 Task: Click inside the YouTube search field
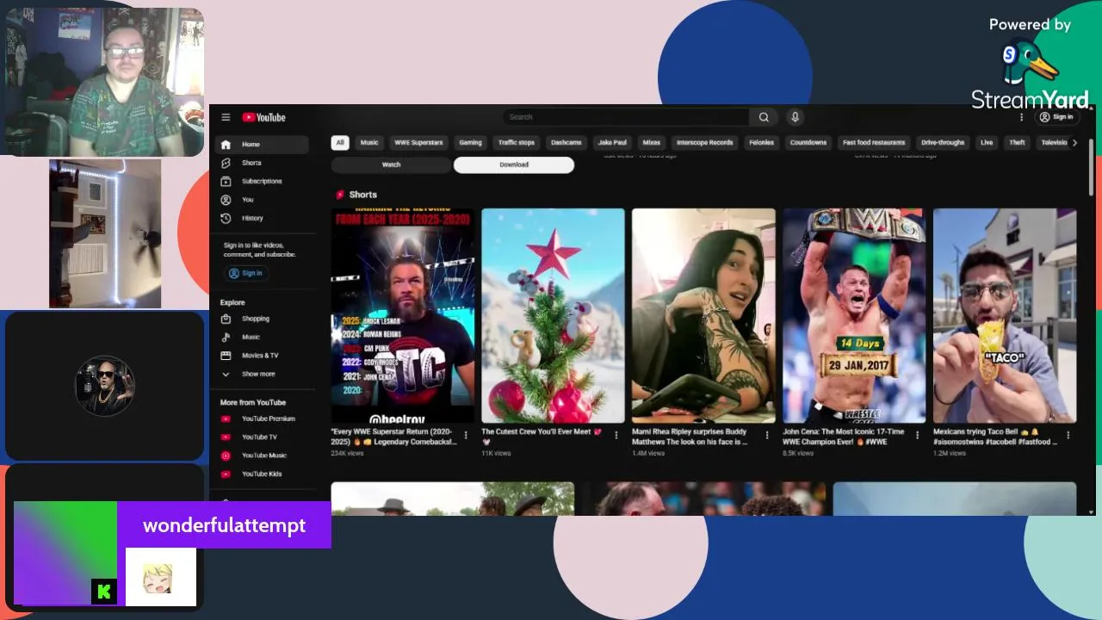(626, 117)
